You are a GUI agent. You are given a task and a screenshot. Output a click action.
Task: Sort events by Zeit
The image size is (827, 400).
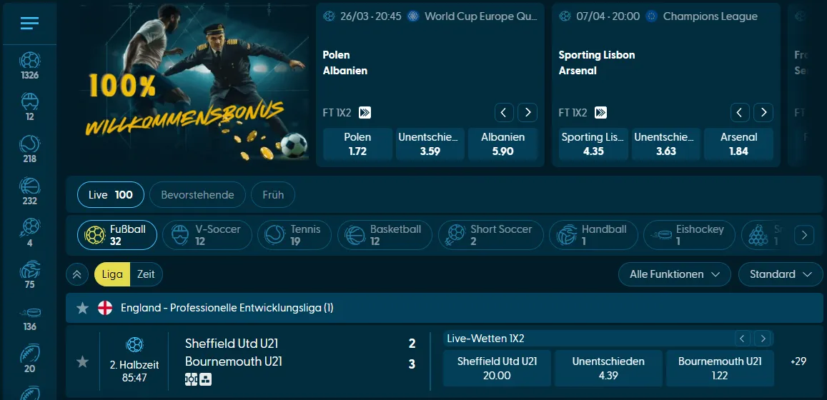coord(146,274)
